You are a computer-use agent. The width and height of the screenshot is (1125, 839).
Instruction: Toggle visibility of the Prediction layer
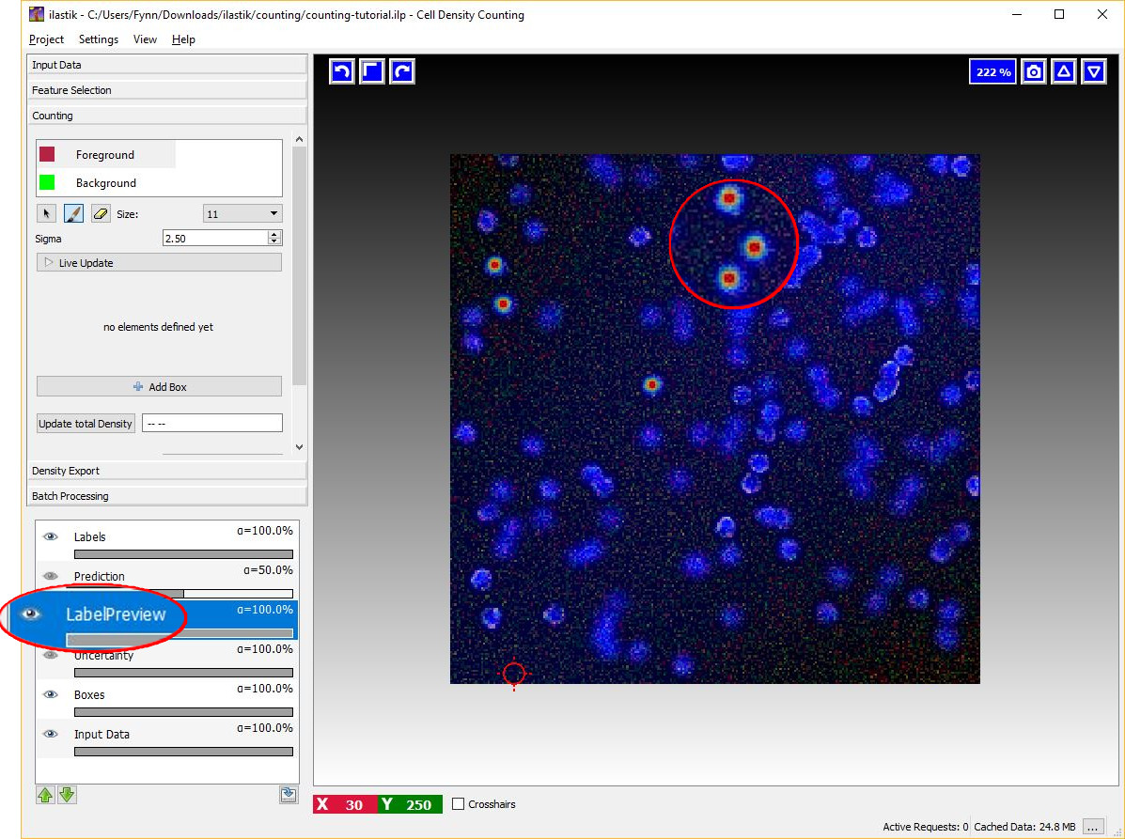coord(50,576)
